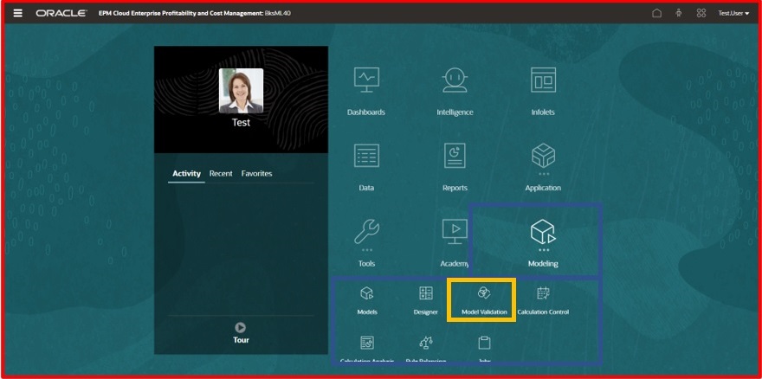
Task: Expand the Tools cluster
Action: click(366, 243)
